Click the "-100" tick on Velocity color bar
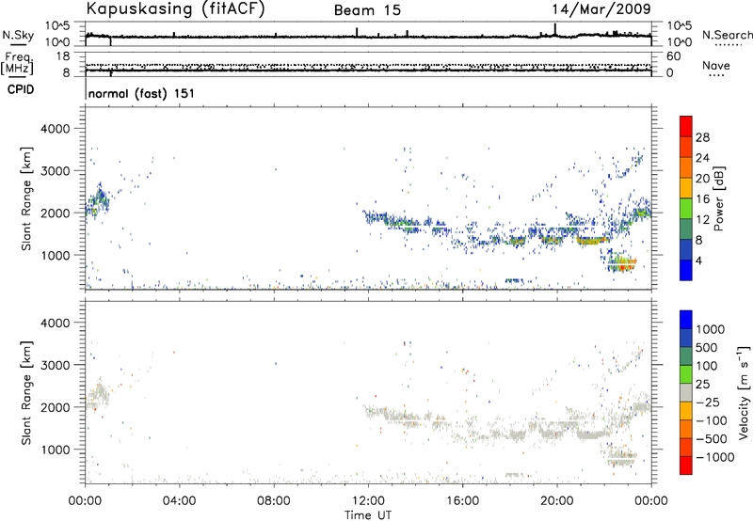The height and width of the screenshot is (521, 753). coord(712,420)
